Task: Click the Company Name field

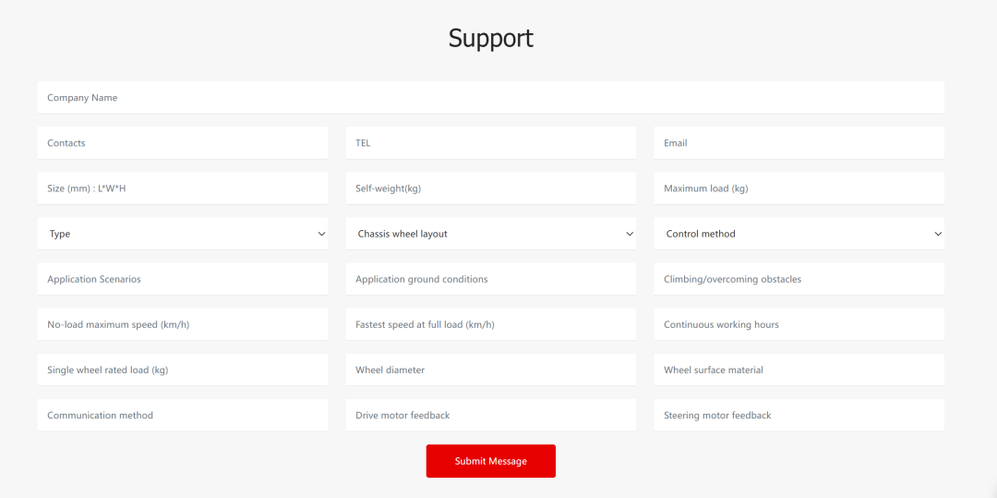Action: [490, 97]
